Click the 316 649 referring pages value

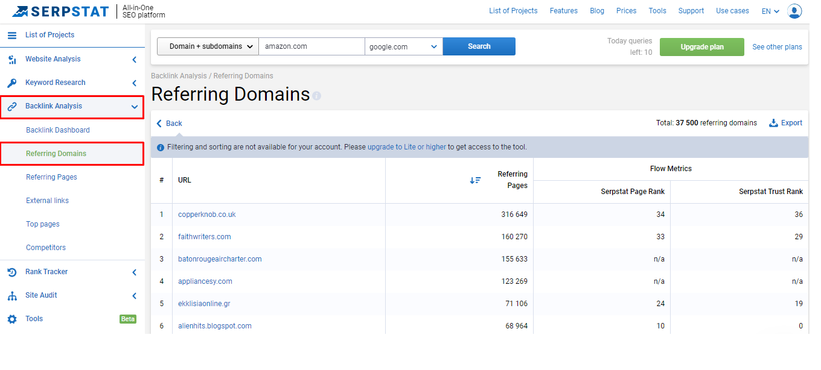tap(514, 215)
